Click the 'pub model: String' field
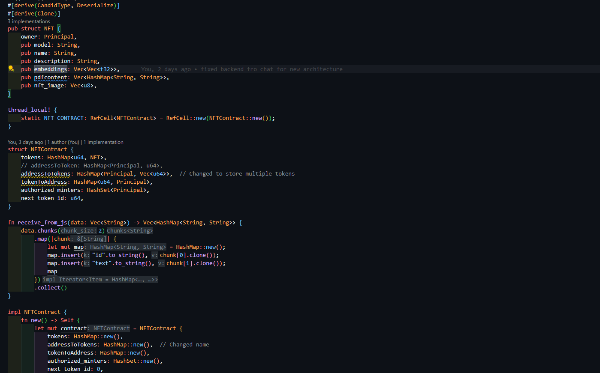Screen dimensions: 600x373 click(x=51, y=45)
